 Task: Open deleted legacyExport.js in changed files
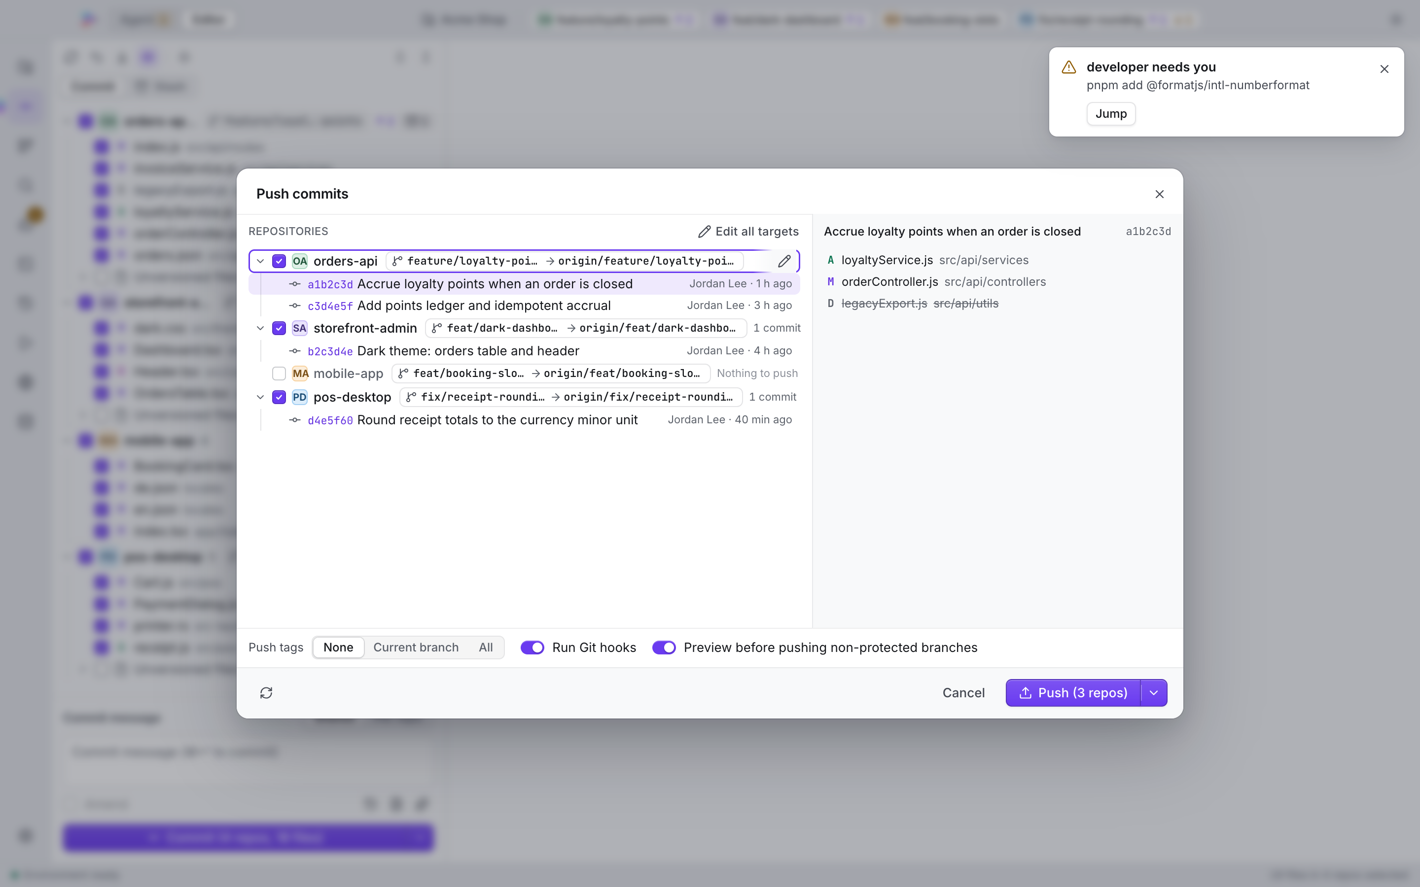[x=997, y=303]
